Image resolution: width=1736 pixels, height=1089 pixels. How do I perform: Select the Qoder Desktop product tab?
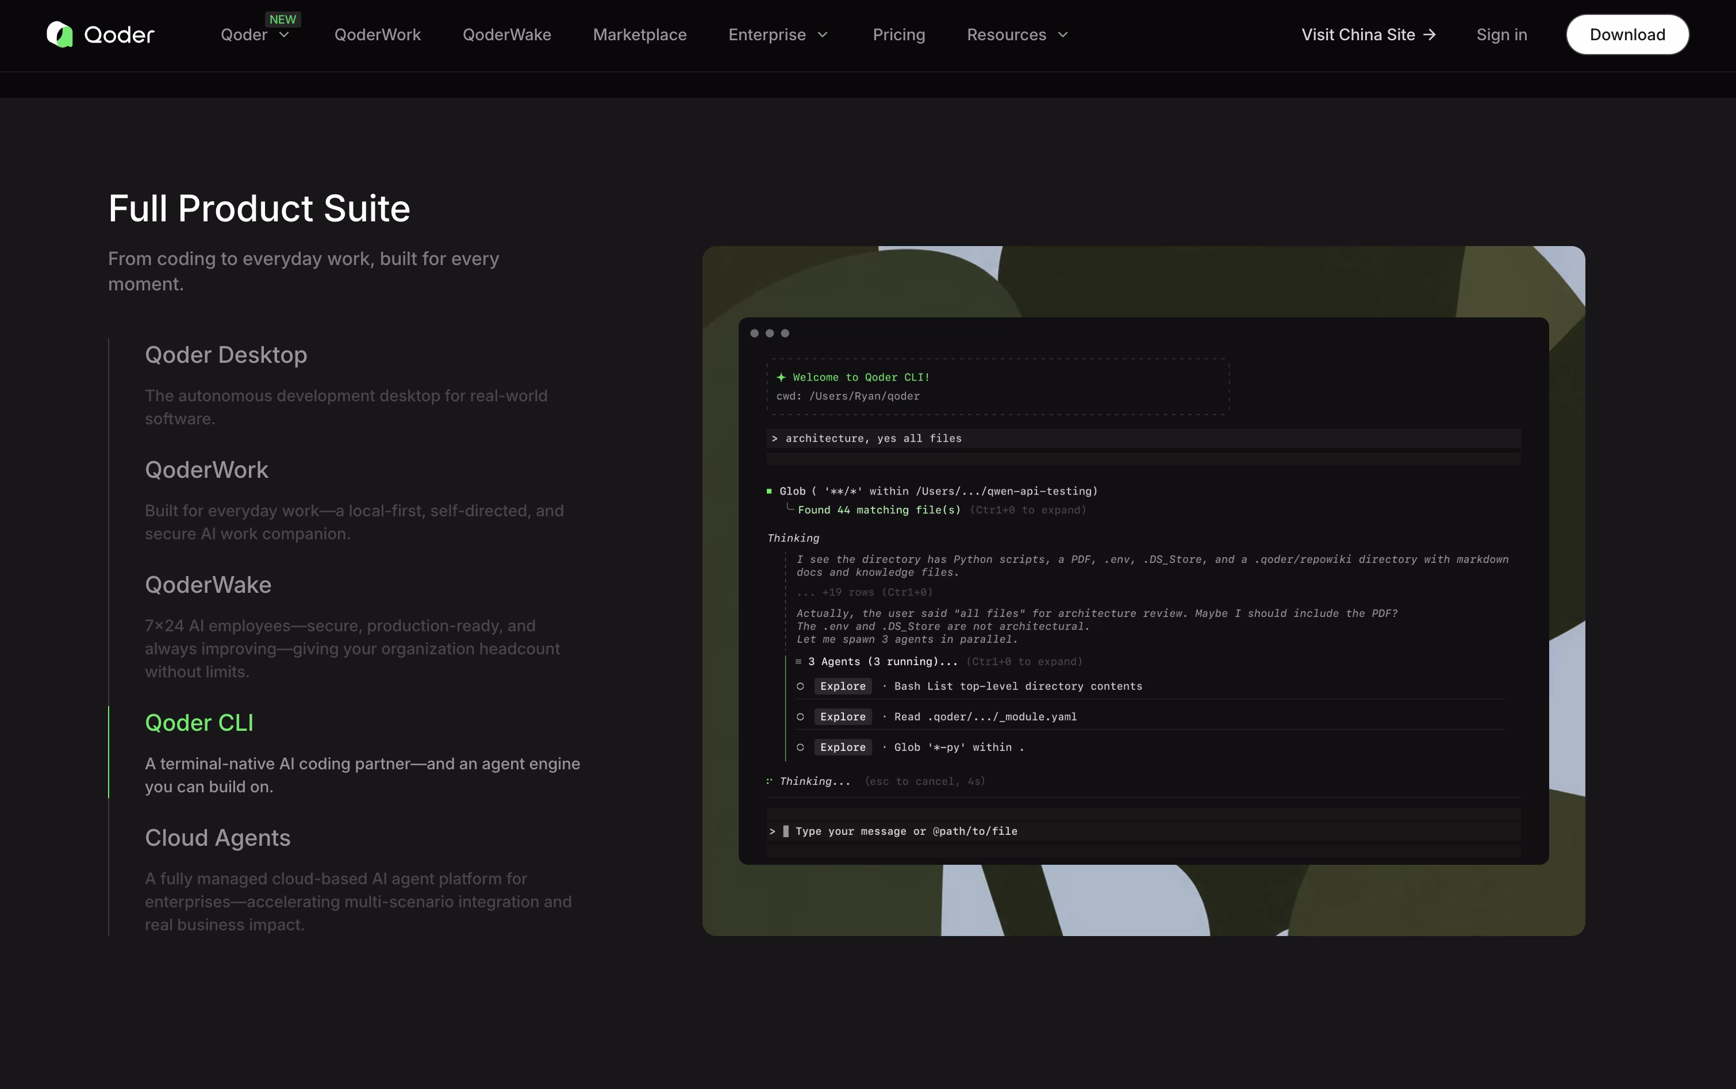[x=226, y=355]
